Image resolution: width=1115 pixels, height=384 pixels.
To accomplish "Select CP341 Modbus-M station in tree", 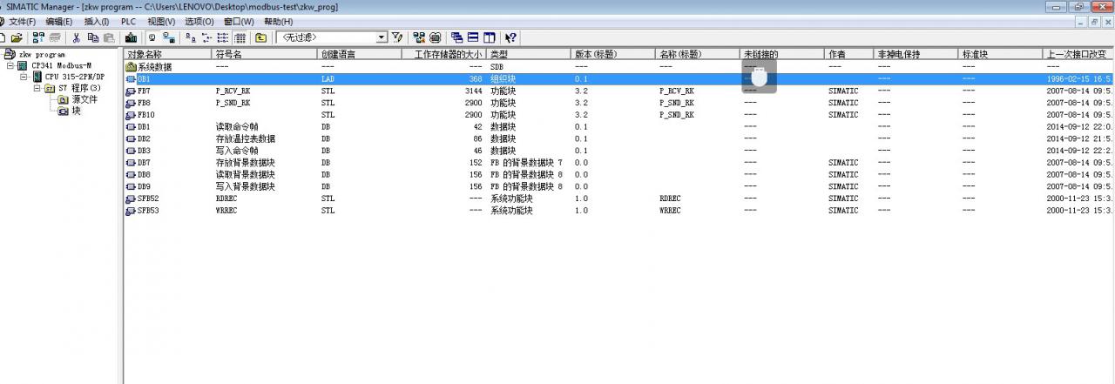I will 61,65.
